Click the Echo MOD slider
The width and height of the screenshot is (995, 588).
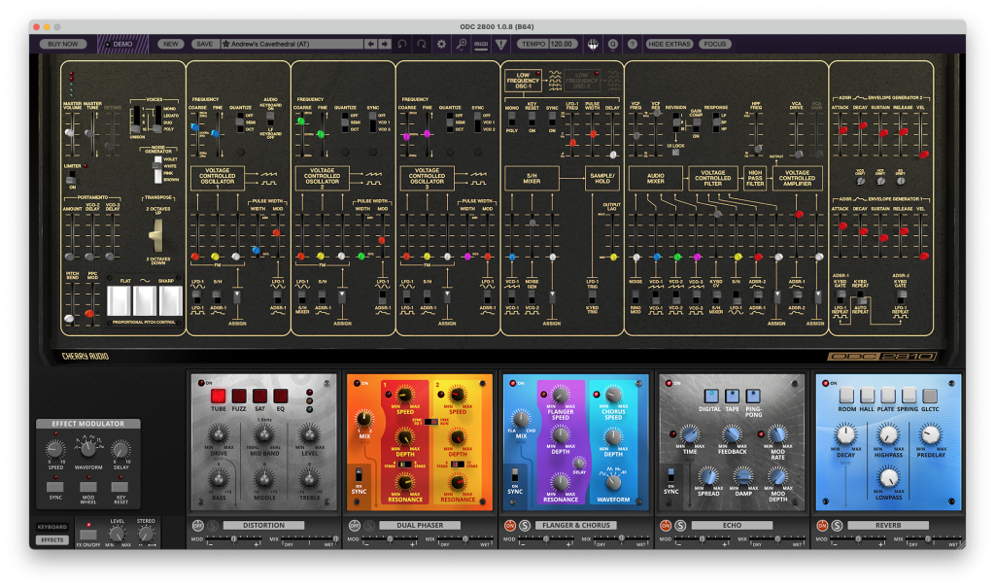[701, 539]
